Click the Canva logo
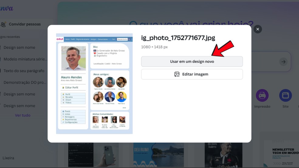The image size is (299, 168). click(6, 8)
